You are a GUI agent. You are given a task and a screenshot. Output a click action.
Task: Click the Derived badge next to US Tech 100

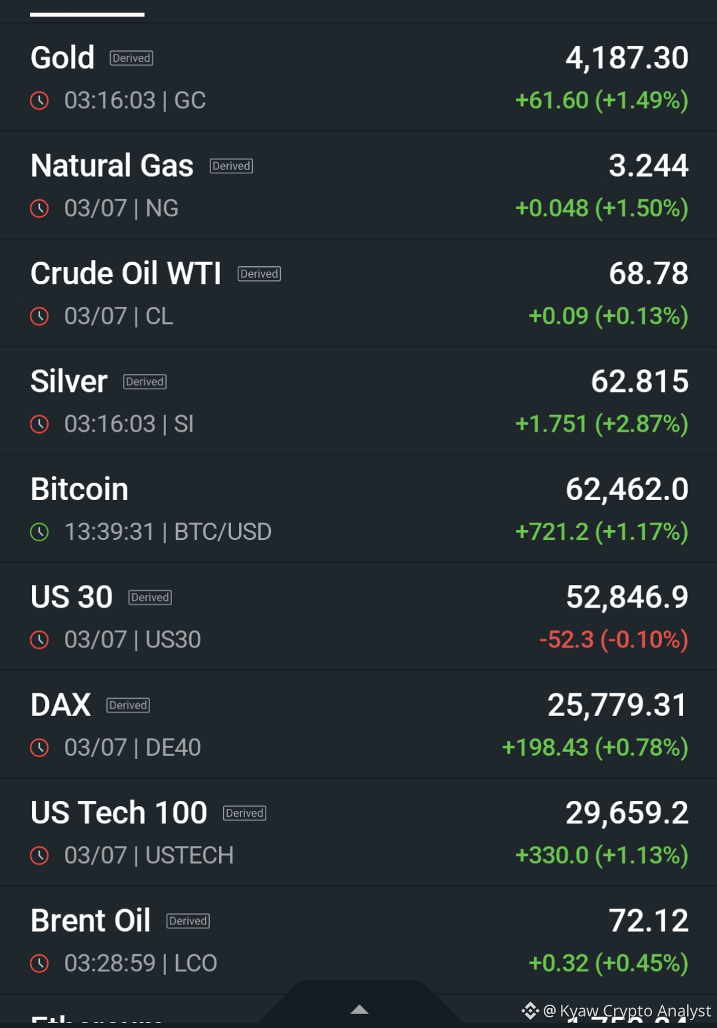tap(244, 813)
